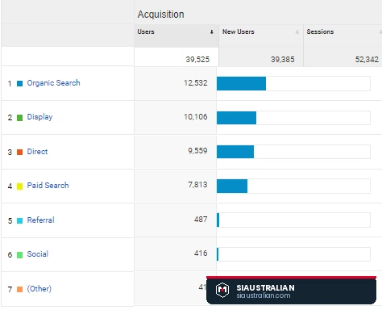The width and height of the screenshot is (382, 310).
Task: Open the Display channel link
Action: 39,117
